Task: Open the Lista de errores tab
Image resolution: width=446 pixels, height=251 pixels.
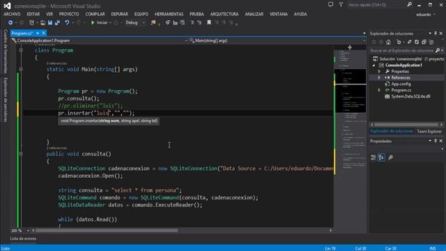Action: (23, 238)
